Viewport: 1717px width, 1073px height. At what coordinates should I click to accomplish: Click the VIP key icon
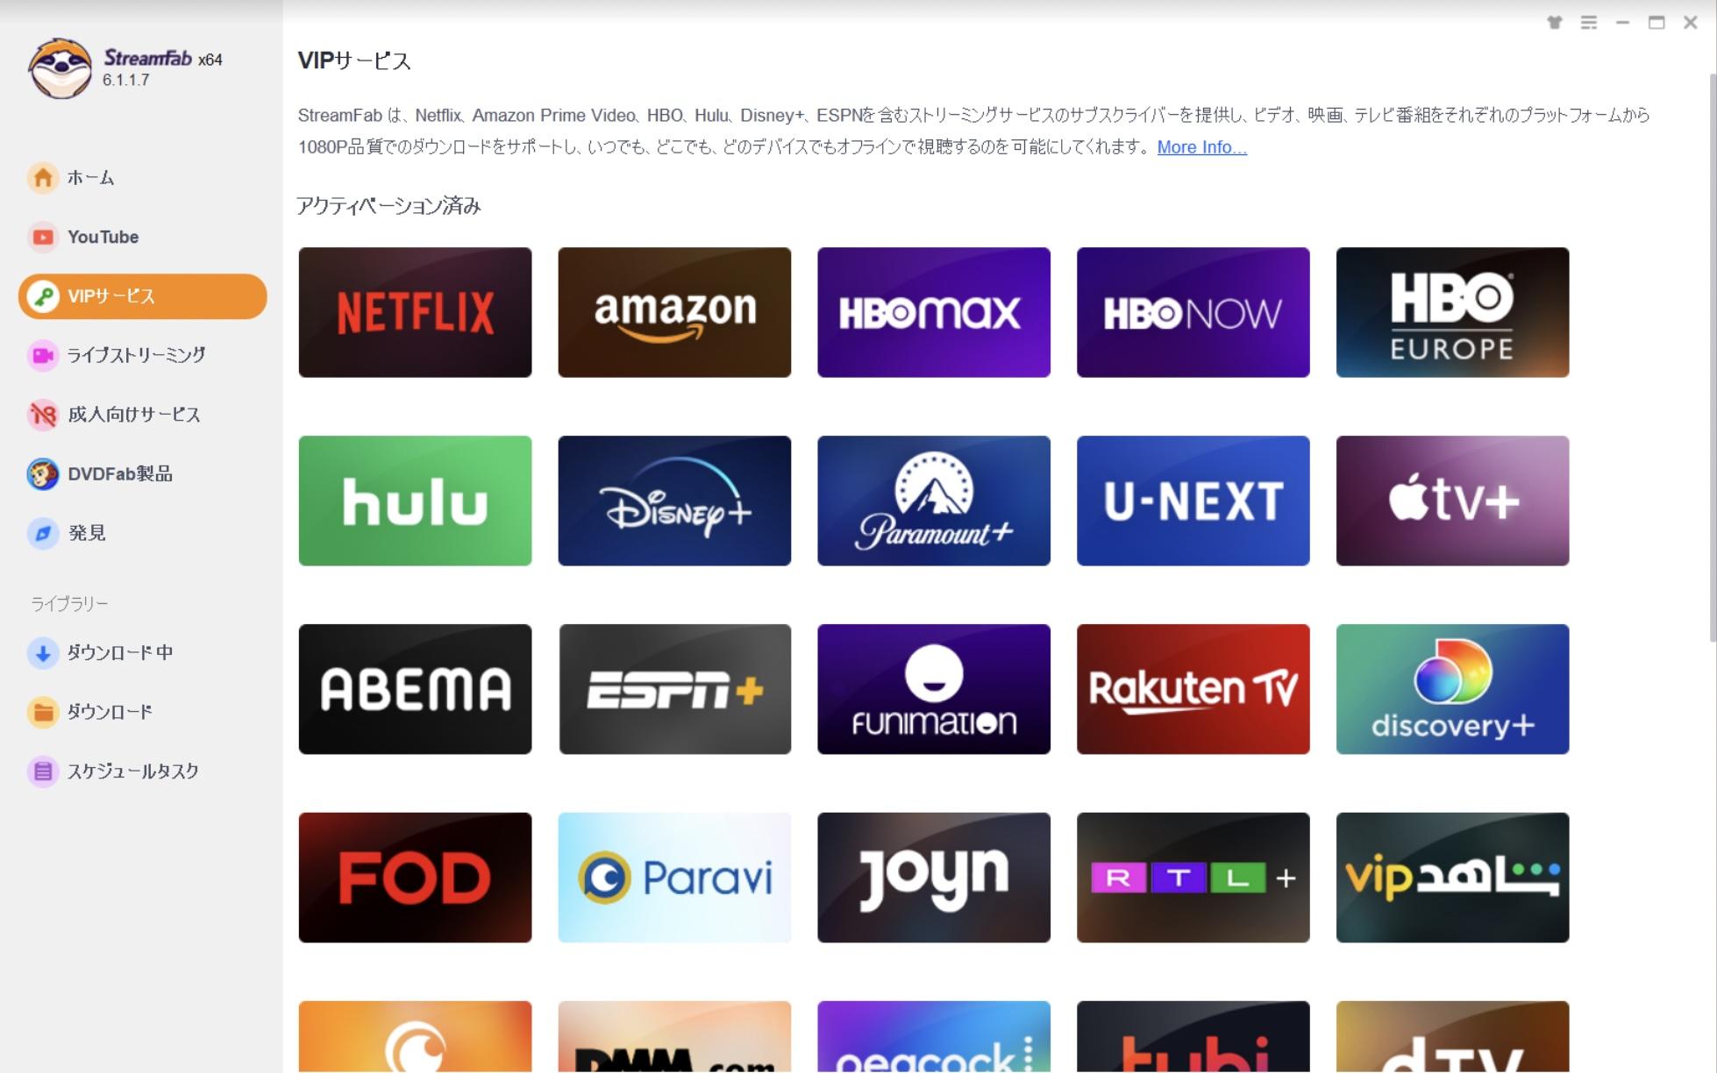point(42,296)
